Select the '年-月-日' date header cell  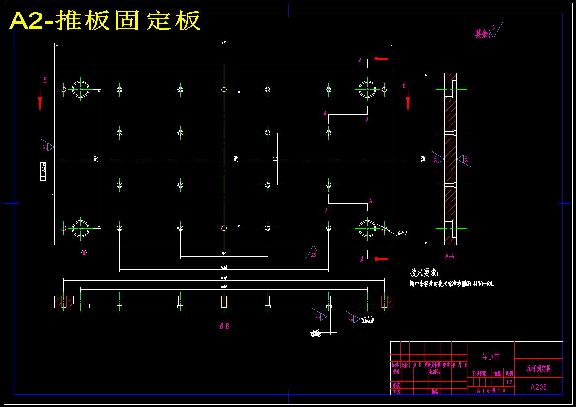(x=459, y=365)
